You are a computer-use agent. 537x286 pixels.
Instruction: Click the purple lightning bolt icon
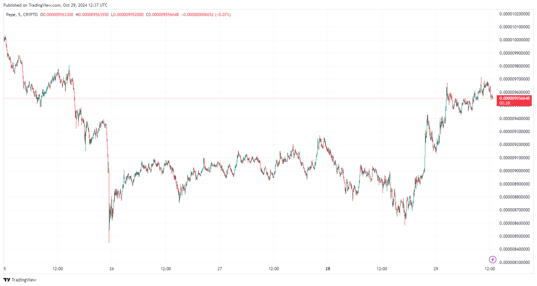(x=493, y=259)
